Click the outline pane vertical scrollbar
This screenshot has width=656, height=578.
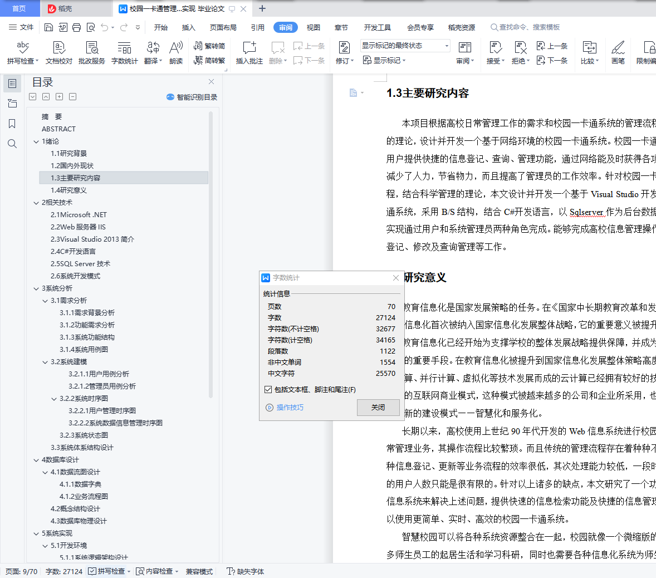(211, 254)
